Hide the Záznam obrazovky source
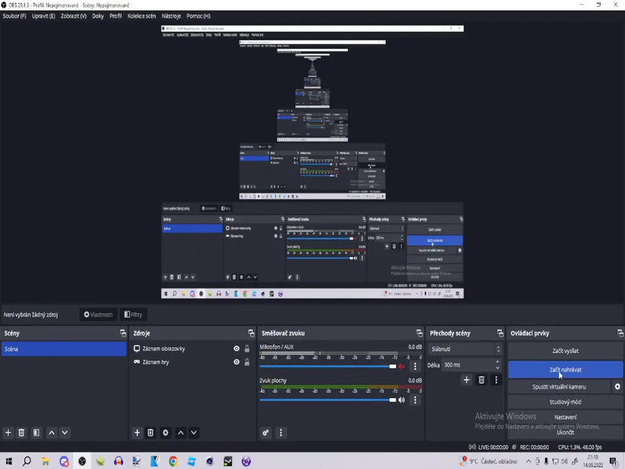Viewport: 625px width, 469px height. pyautogui.click(x=236, y=349)
